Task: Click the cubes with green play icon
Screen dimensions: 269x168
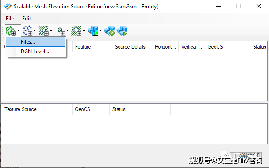Action: tap(122, 31)
